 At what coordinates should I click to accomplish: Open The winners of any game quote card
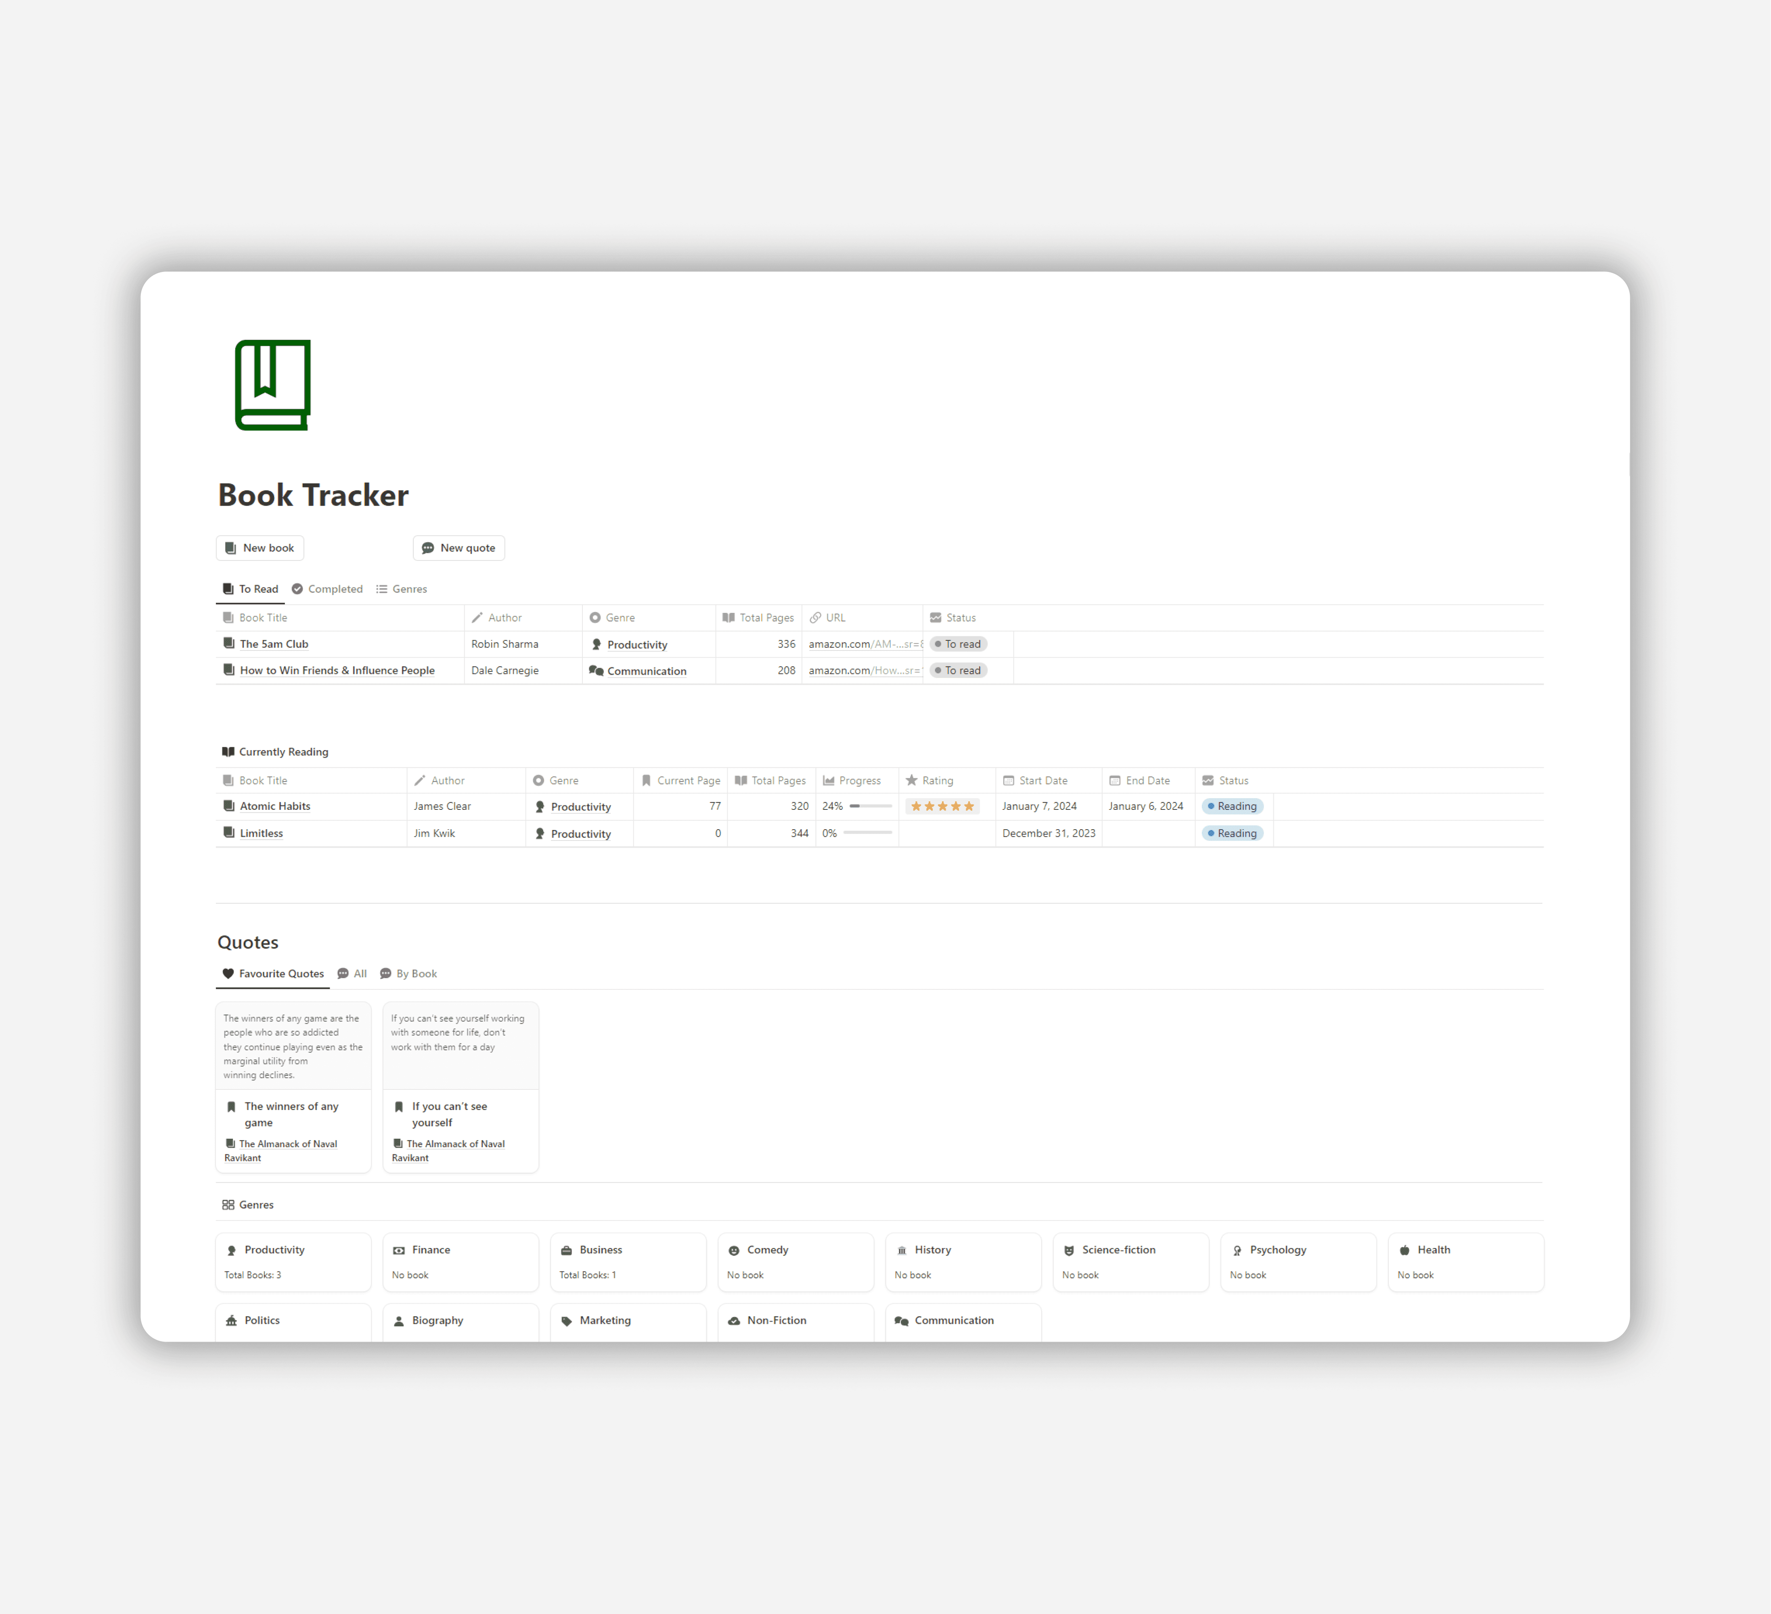click(293, 1087)
